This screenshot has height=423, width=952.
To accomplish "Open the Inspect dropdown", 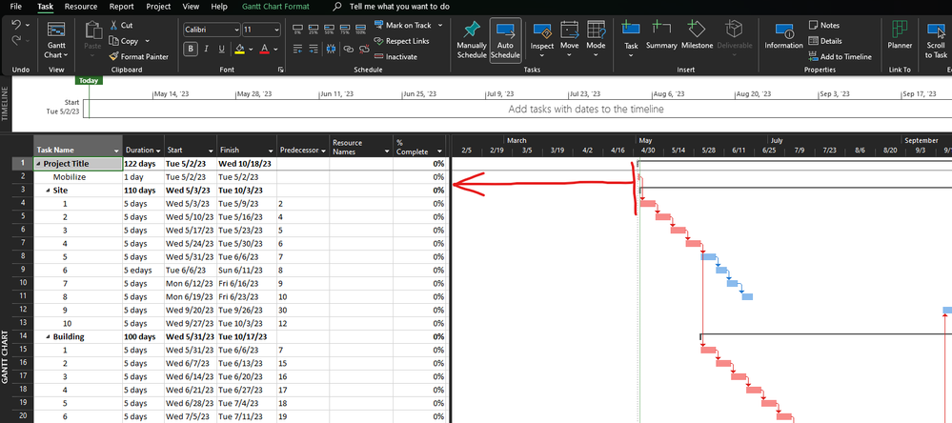I will tap(542, 55).
